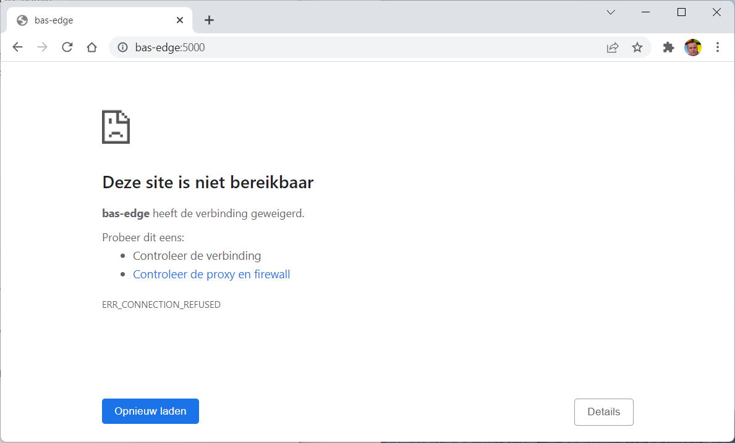View site information icon in address bar

point(122,48)
